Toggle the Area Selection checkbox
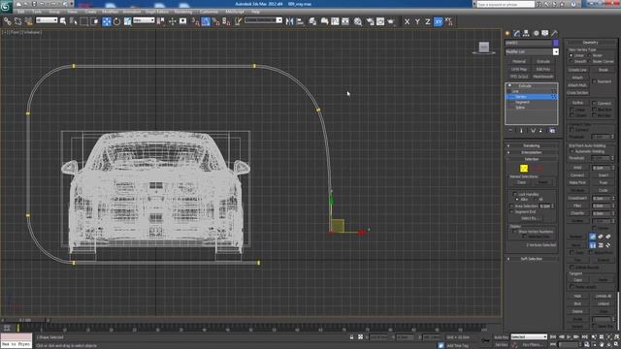Screen dimensions: 621x349 pyautogui.click(x=511, y=206)
